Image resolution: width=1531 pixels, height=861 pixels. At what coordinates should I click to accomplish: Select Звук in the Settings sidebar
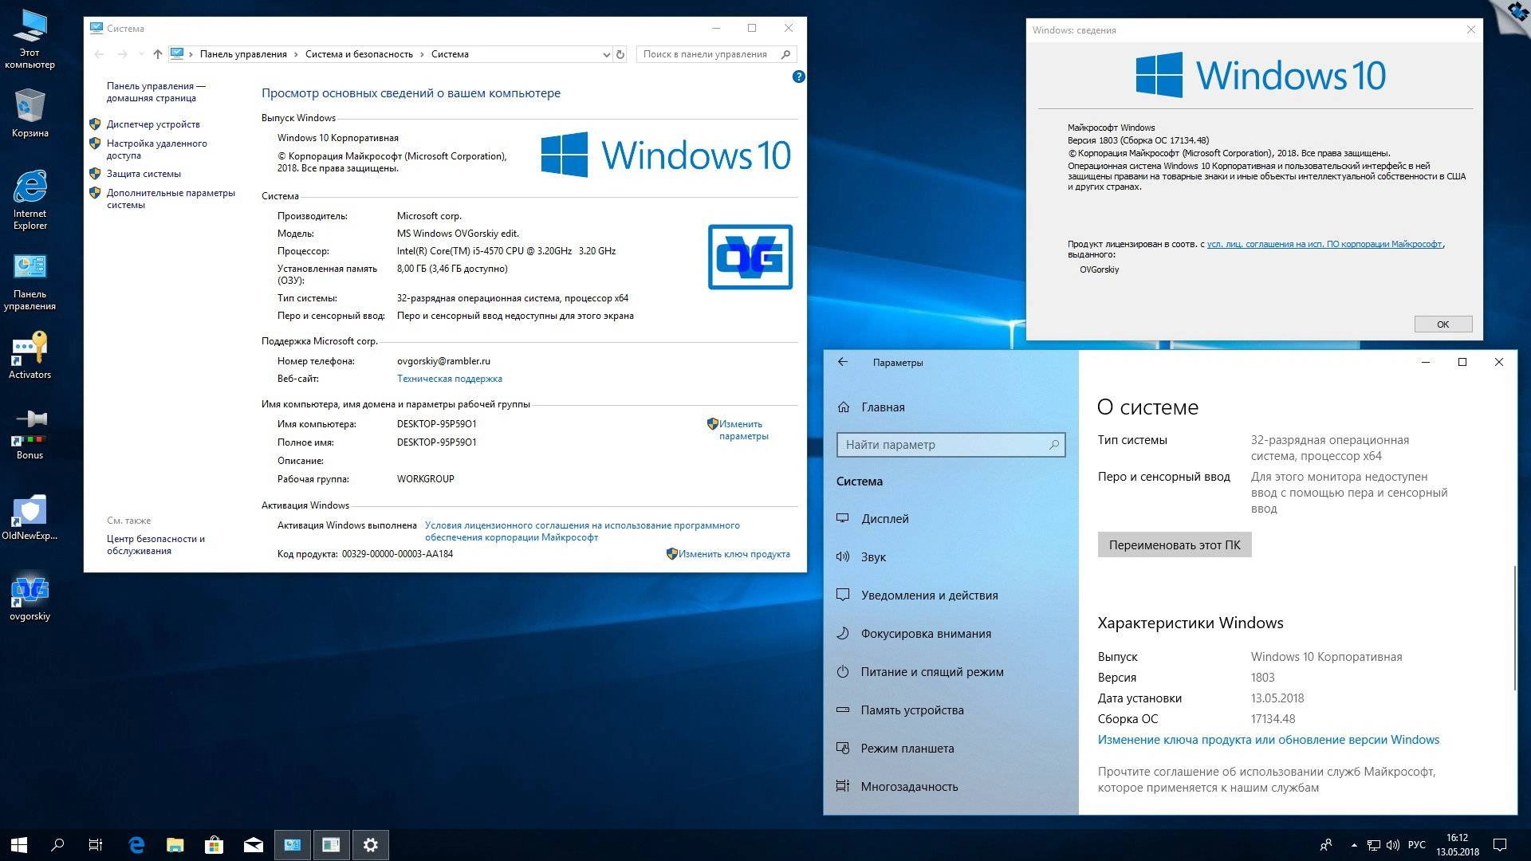pyautogui.click(x=873, y=556)
